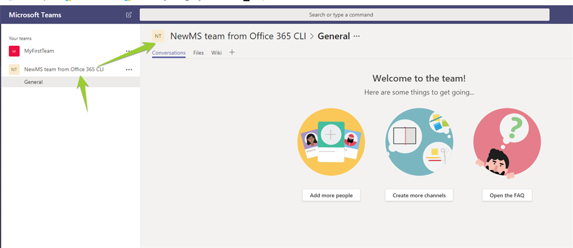Switch to the Conversations tab
This screenshot has width=573, height=248.
[168, 53]
